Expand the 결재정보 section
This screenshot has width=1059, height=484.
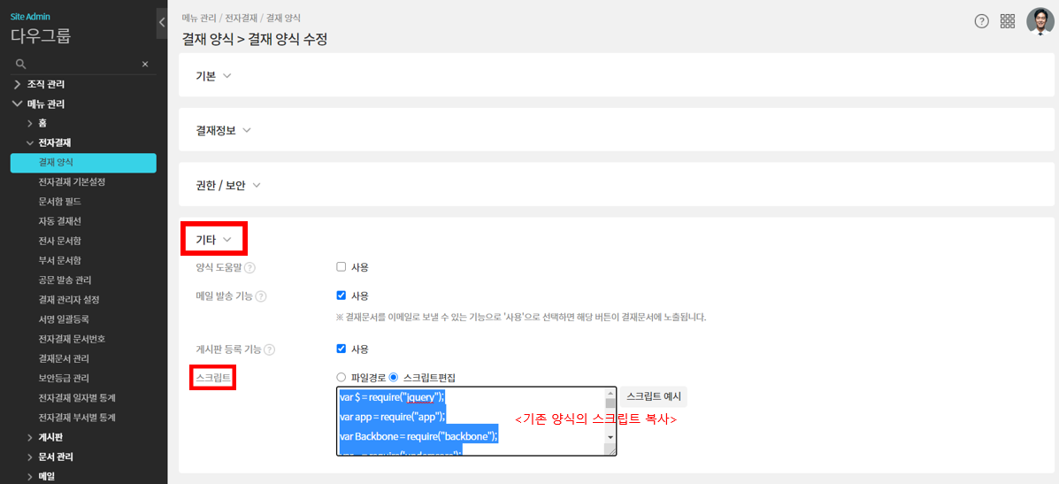tap(223, 131)
